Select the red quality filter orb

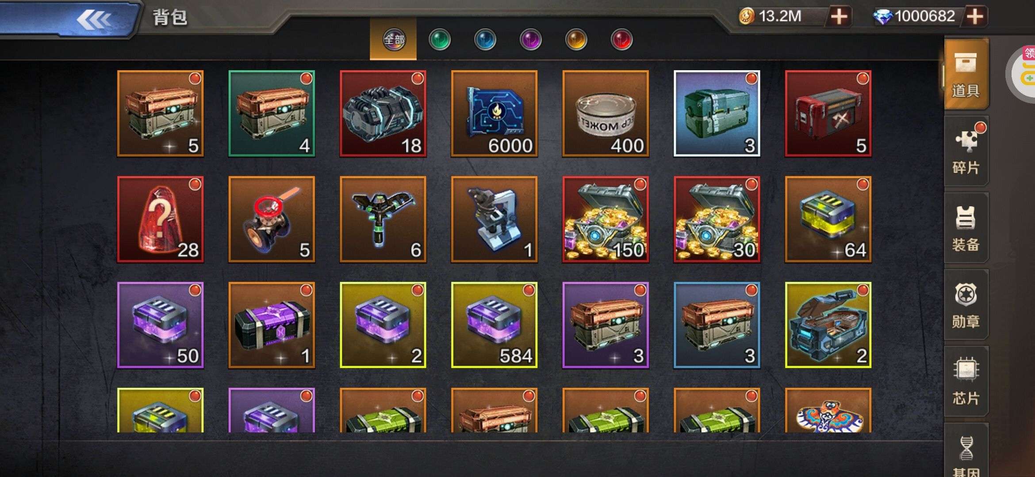622,40
